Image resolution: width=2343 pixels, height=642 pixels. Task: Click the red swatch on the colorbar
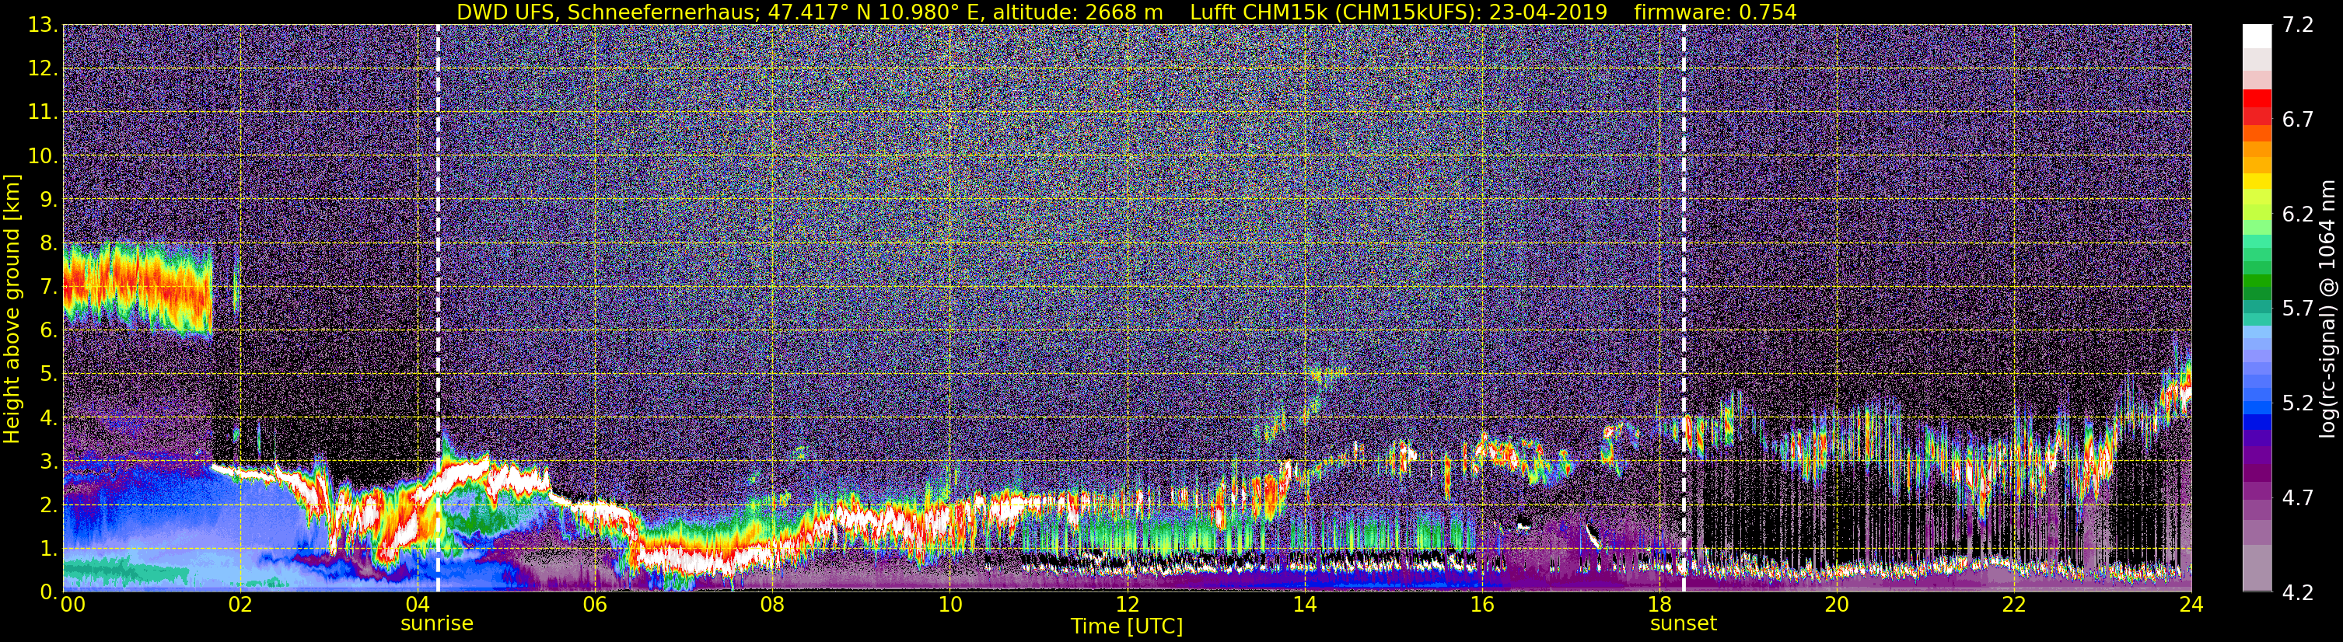point(2257,98)
